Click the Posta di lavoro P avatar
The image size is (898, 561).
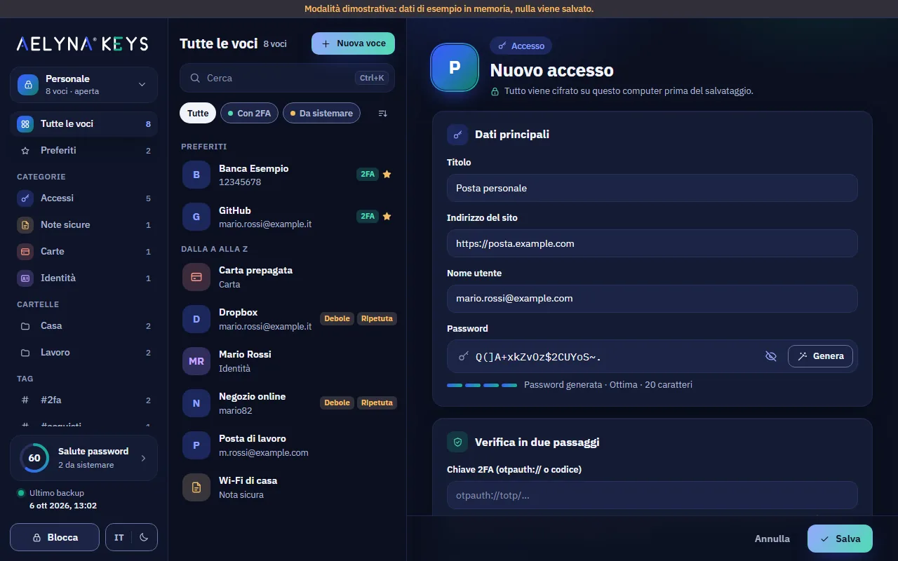[196, 445]
